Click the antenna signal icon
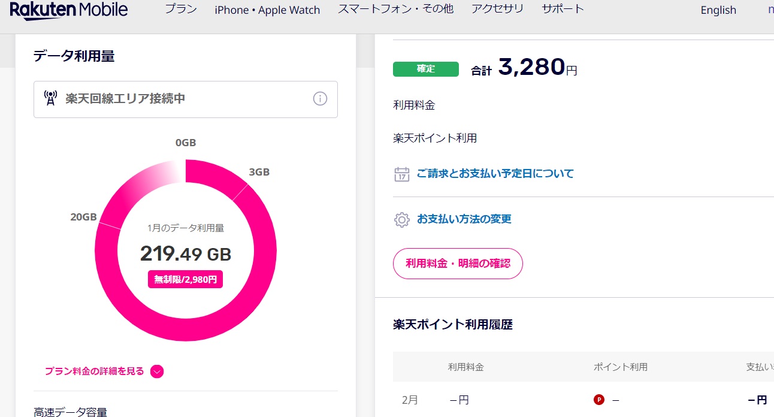The height and width of the screenshot is (417, 774). click(x=51, y=98)
